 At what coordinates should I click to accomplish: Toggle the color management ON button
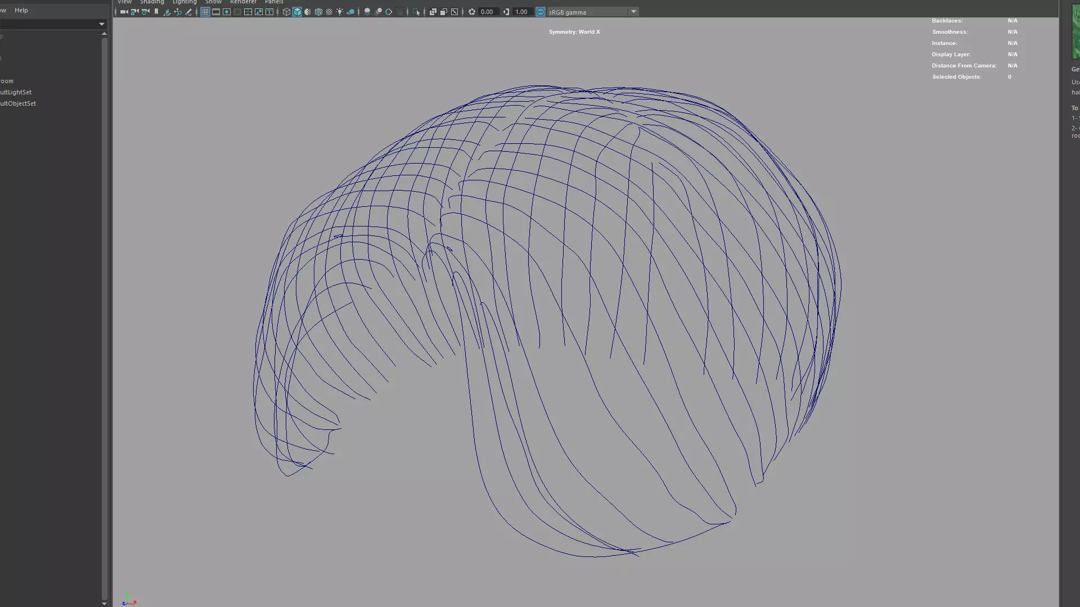pyautogui.click(x=541, y=12)
